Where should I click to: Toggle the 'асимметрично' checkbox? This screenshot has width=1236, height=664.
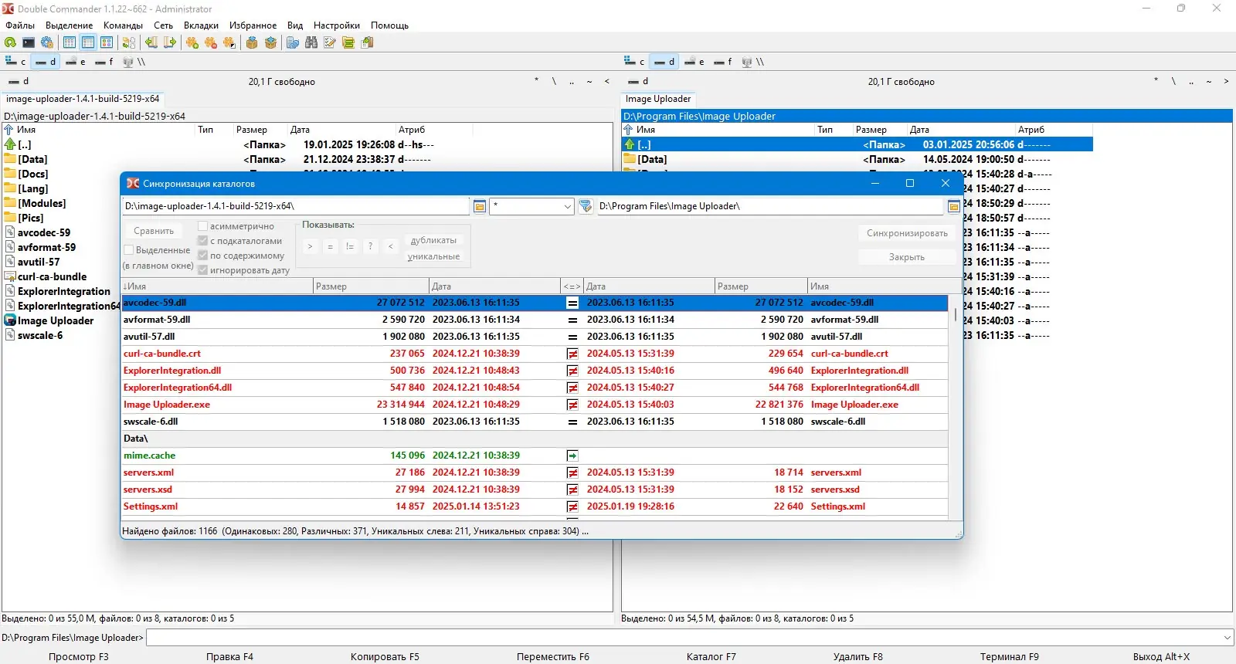tap(203, 226)
